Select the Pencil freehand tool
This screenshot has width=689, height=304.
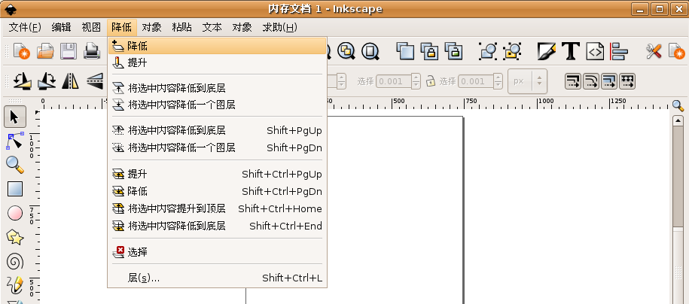14,285
